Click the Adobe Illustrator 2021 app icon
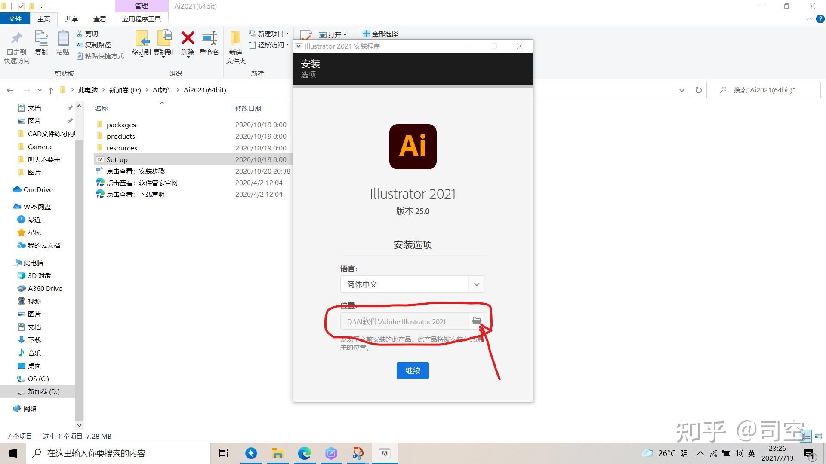This screenshot has width=826, height=464. (x=413, y=146)
